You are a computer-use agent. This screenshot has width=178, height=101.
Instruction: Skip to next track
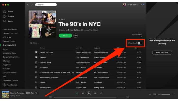[95, 93]
